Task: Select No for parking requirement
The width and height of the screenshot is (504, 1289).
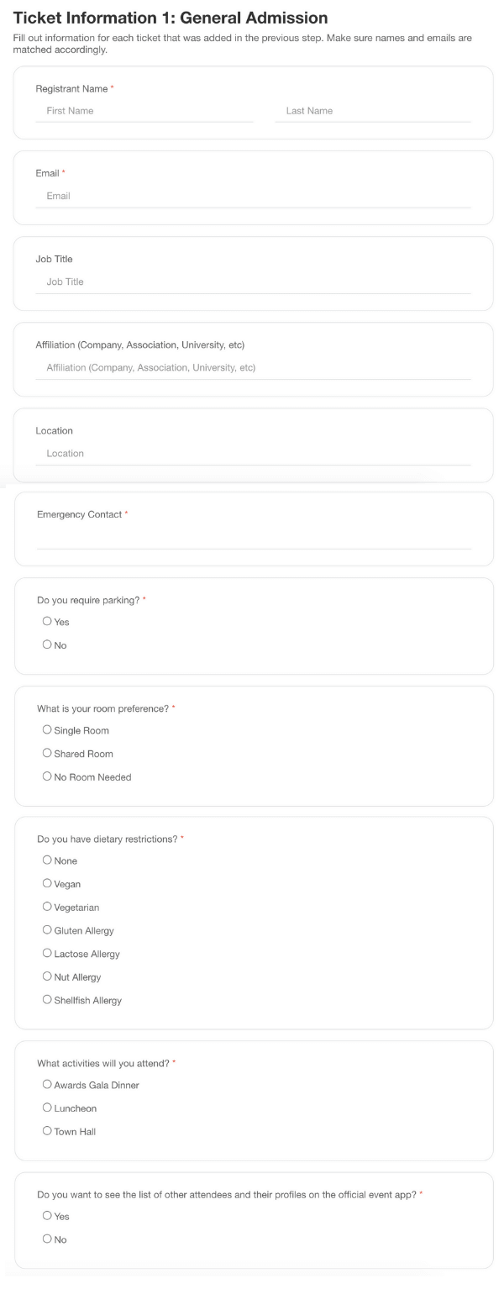Action: coord(47,645)
